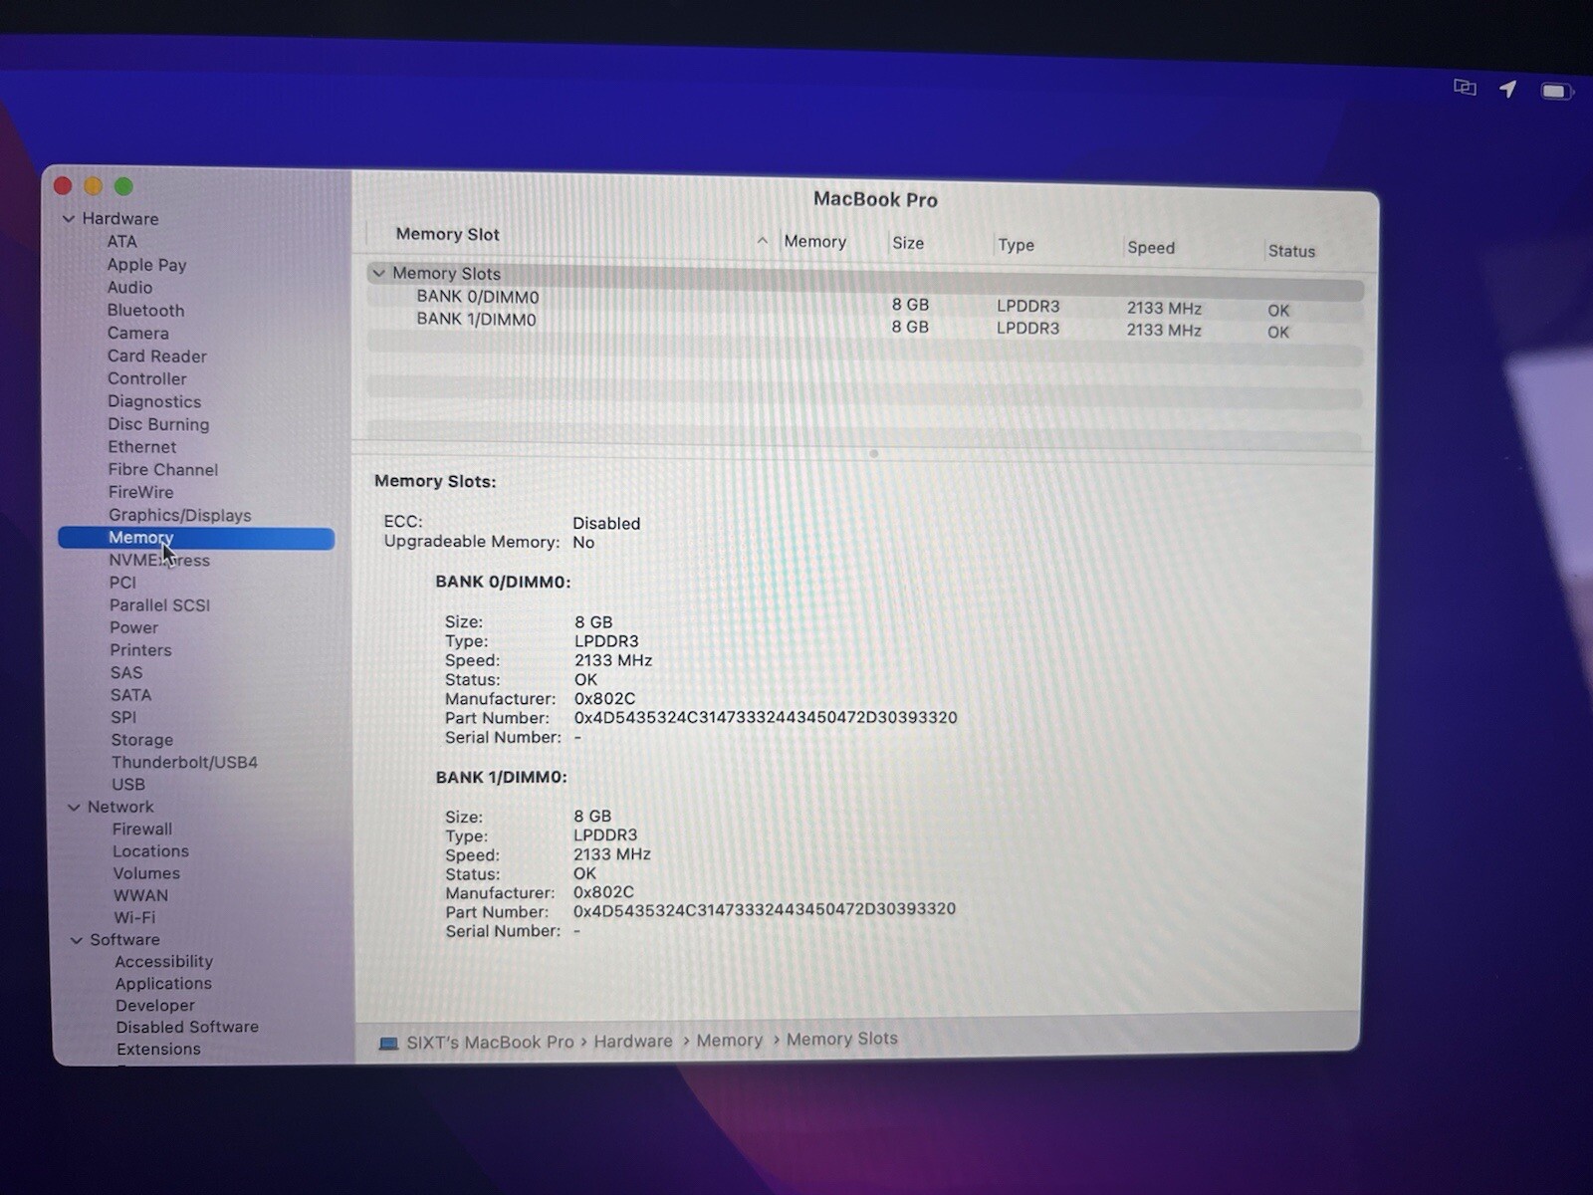
Task: Select Bluetooth in the sidebar
Action: [145, 311]
